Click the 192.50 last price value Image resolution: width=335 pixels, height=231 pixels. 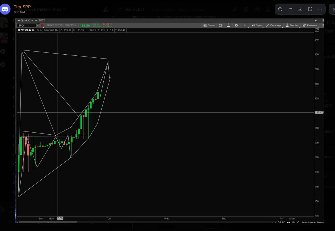(x=85, y=26)
